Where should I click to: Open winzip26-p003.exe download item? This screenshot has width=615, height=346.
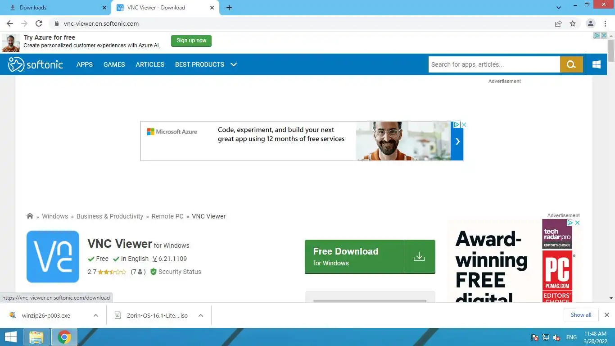46,315
